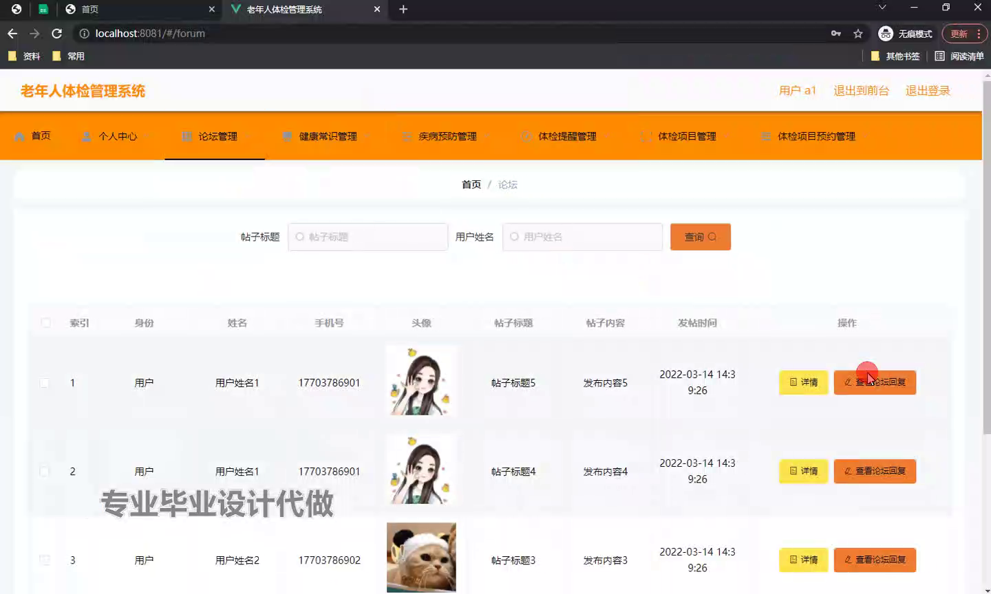Open 详情 for 帖子标题3

tap(803, 560)
